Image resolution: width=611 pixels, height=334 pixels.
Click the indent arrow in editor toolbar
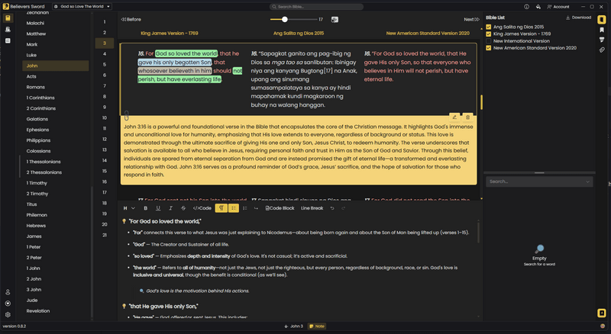[x=256, y=208]
